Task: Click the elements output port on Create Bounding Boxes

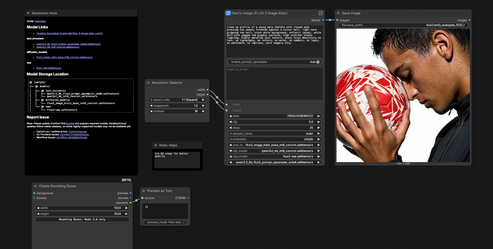Action: [x=131, y=203]
